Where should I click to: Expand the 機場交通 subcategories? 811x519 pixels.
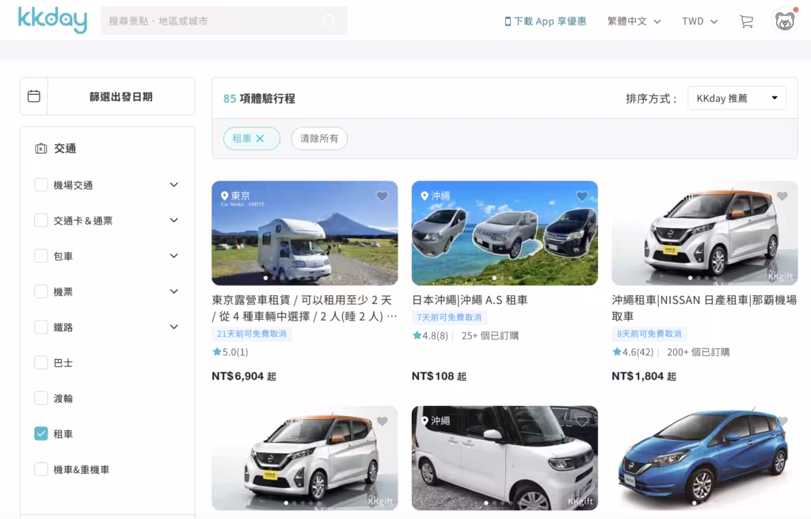coord(173,184)
